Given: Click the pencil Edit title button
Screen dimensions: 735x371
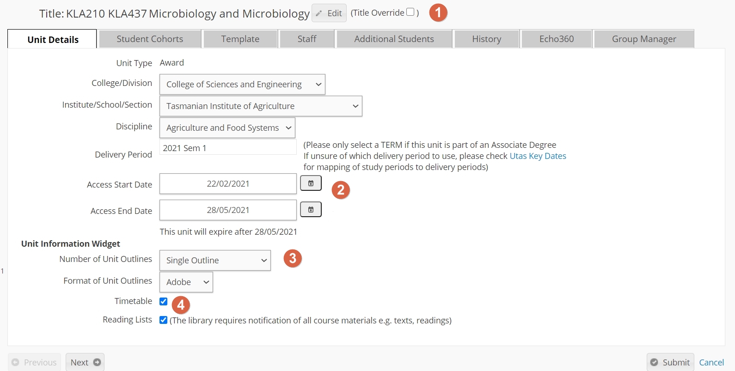Looking at the screenshot, I should (x=329, y=13).
